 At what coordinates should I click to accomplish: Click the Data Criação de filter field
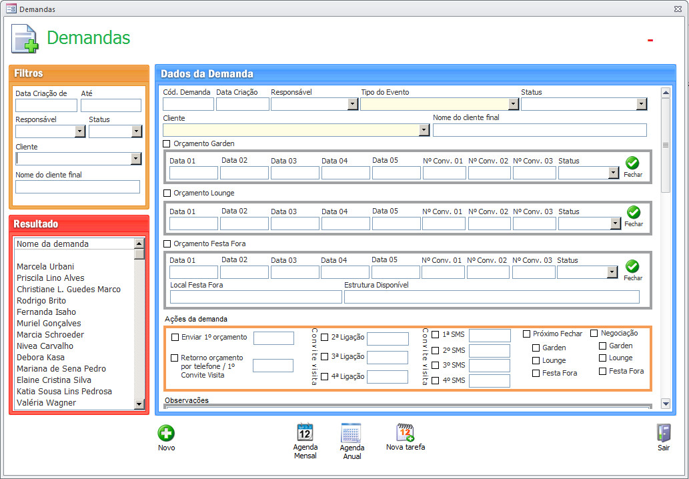coord(46,105)
